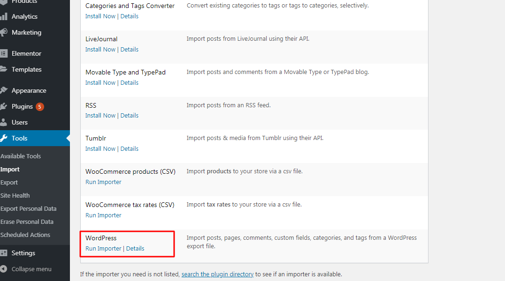Open the search the plugin directory link
This screenshot has width=505, height=281.
(x=217, y=274)
